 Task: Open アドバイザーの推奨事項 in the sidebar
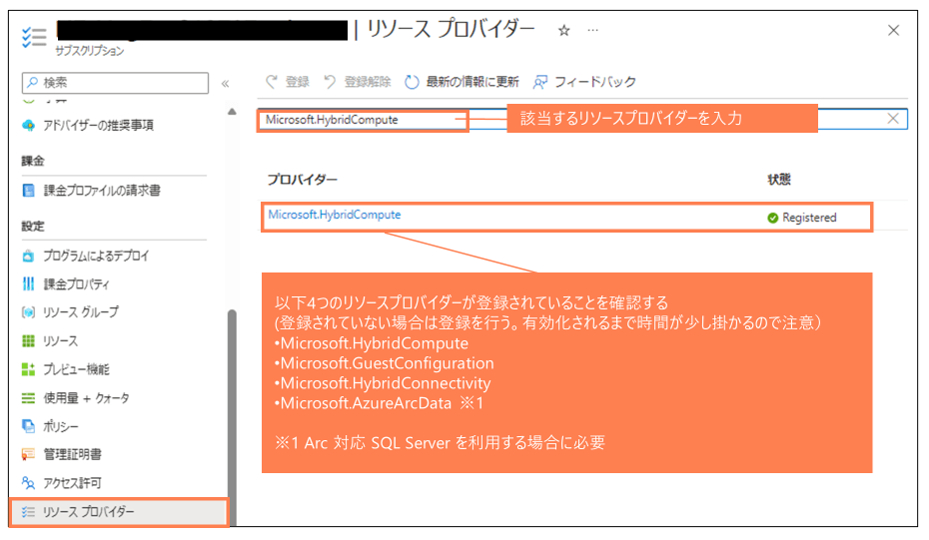click(98, 125)
